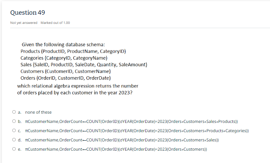The height and width of the screenshot is (163, 270).
Task: Click the Customers schema line
Action: click(x=65, y=71)
